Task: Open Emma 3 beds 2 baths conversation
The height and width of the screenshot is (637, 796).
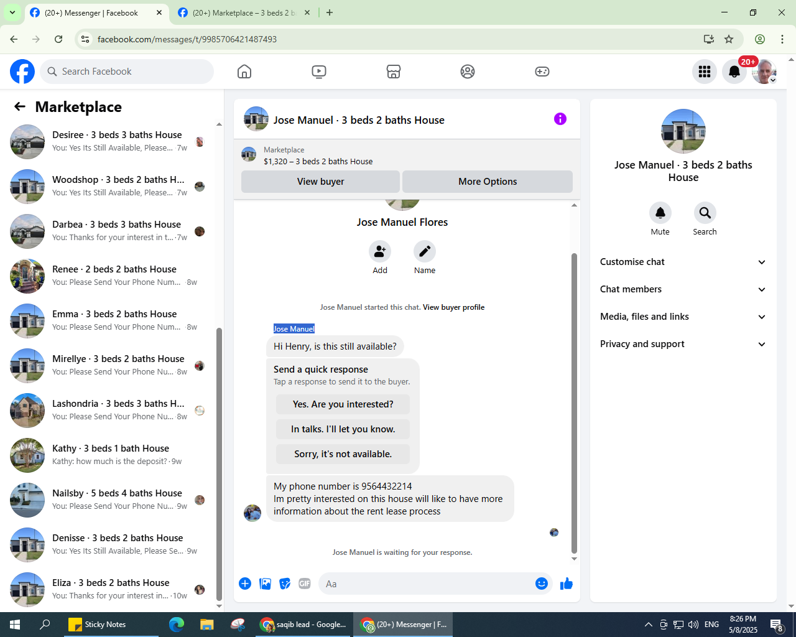Action: (109, 321)
